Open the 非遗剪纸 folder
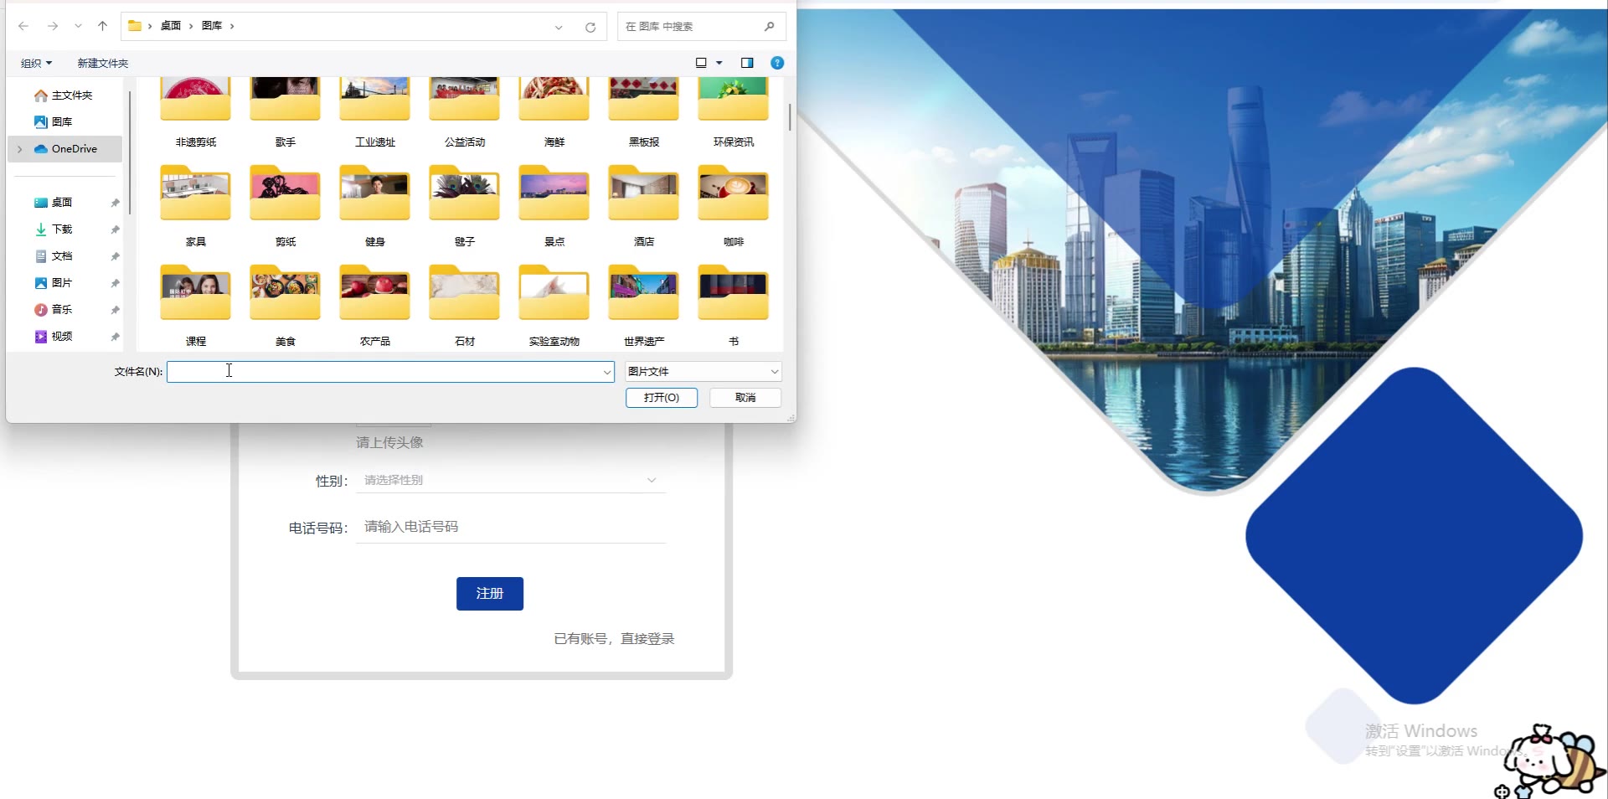1608x799 pixels. [195, 112]
